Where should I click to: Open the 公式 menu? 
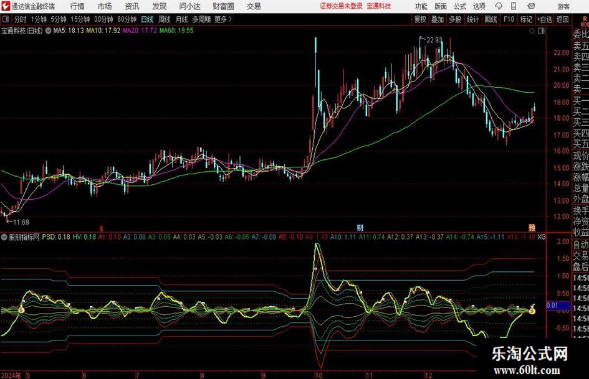(x=460, y=6)
